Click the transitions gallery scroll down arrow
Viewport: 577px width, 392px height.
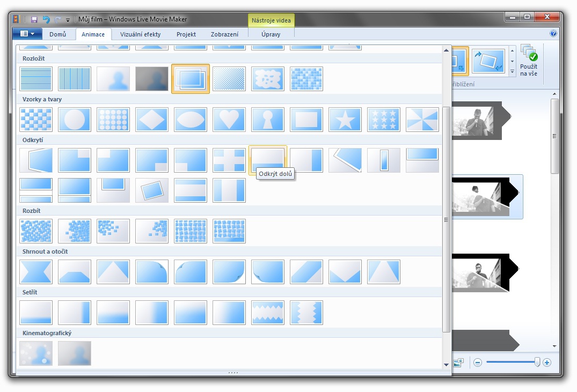pyautogui.click(x=447, y=365)
